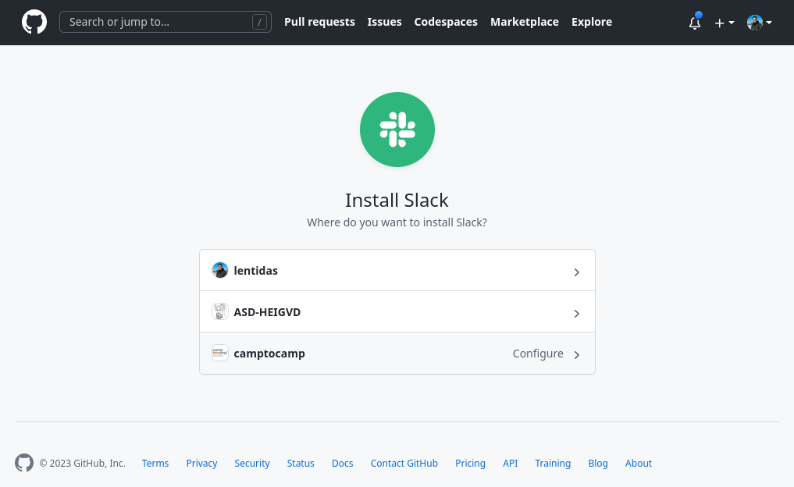Click chevron arrow on lentidas row
The image size is (794, 487).
576,272
